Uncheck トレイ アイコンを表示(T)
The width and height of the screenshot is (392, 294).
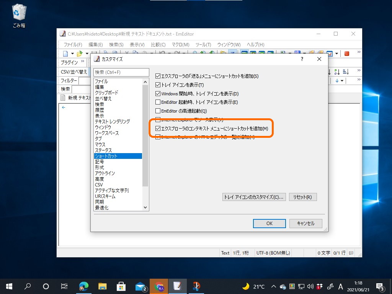[158, 85]
